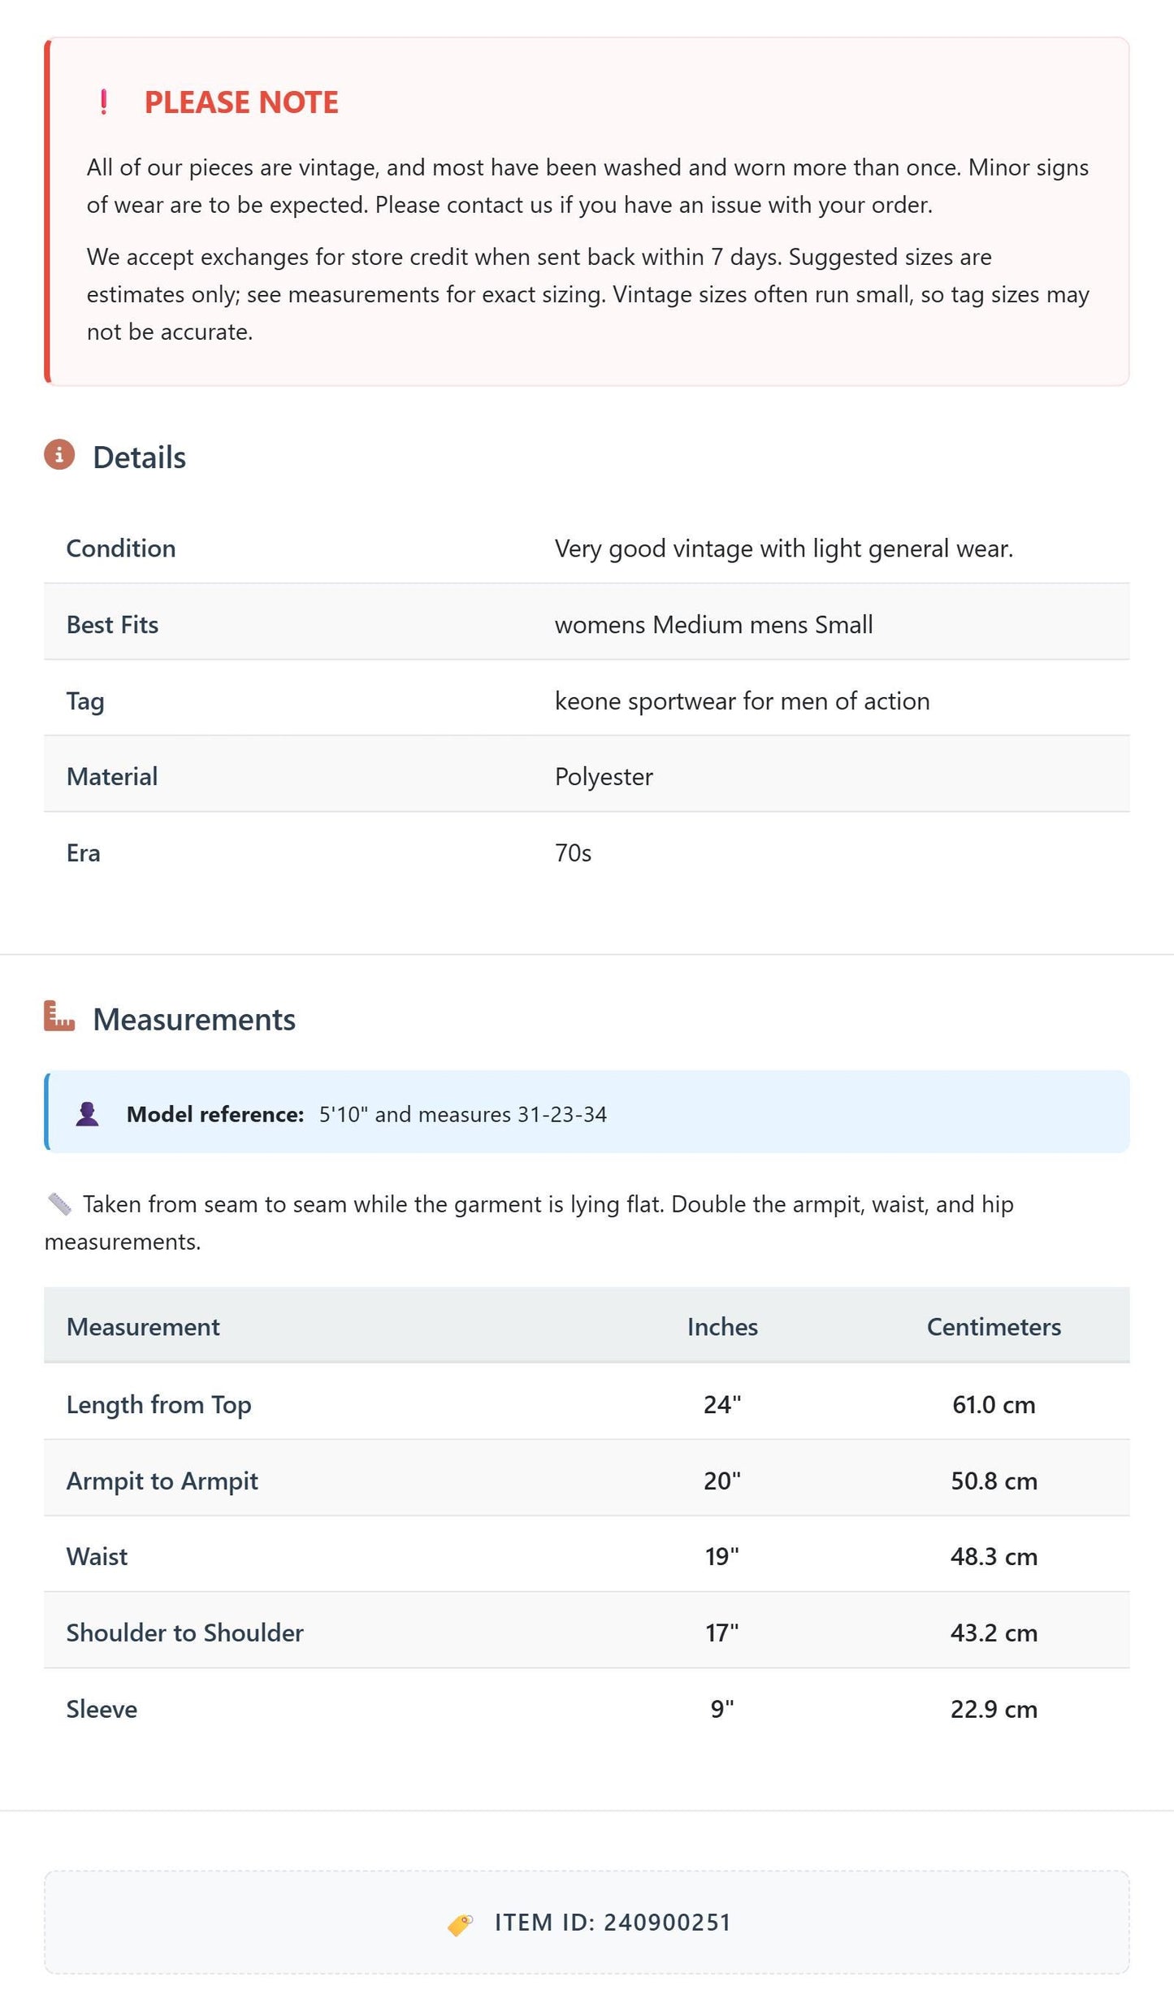1174x2012 pixels.
Task: Click the ITEM ID 240900251 text
Action: pyautogui.click(x=613, y=1923)
